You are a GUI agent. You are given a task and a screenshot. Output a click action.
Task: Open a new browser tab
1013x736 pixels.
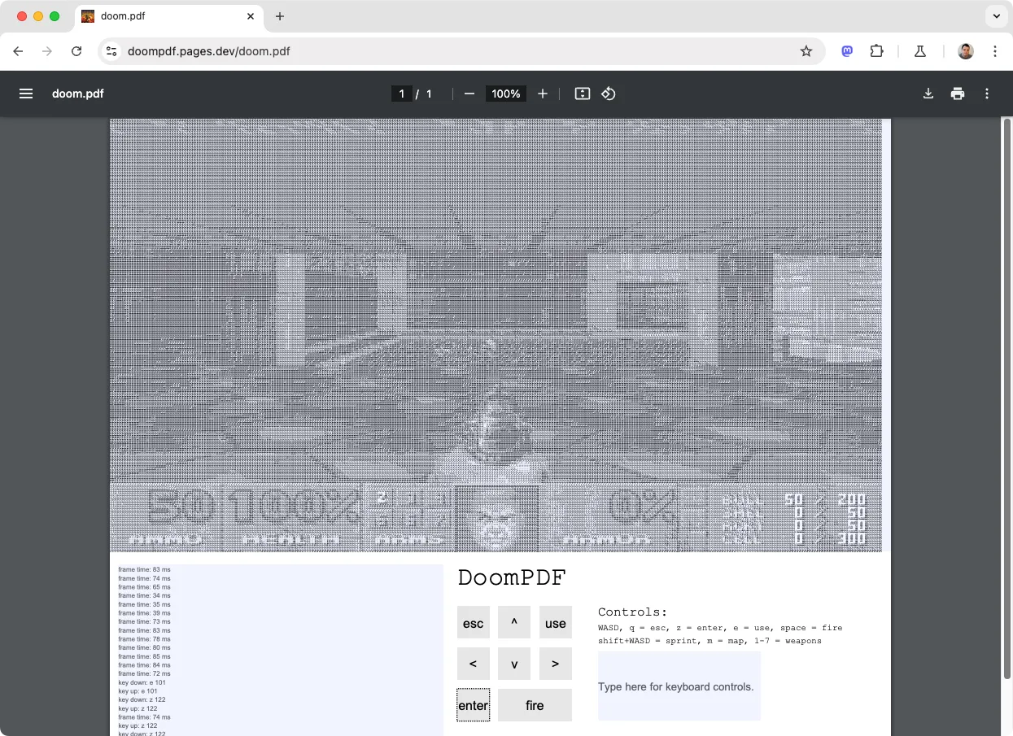click(280, 16)
